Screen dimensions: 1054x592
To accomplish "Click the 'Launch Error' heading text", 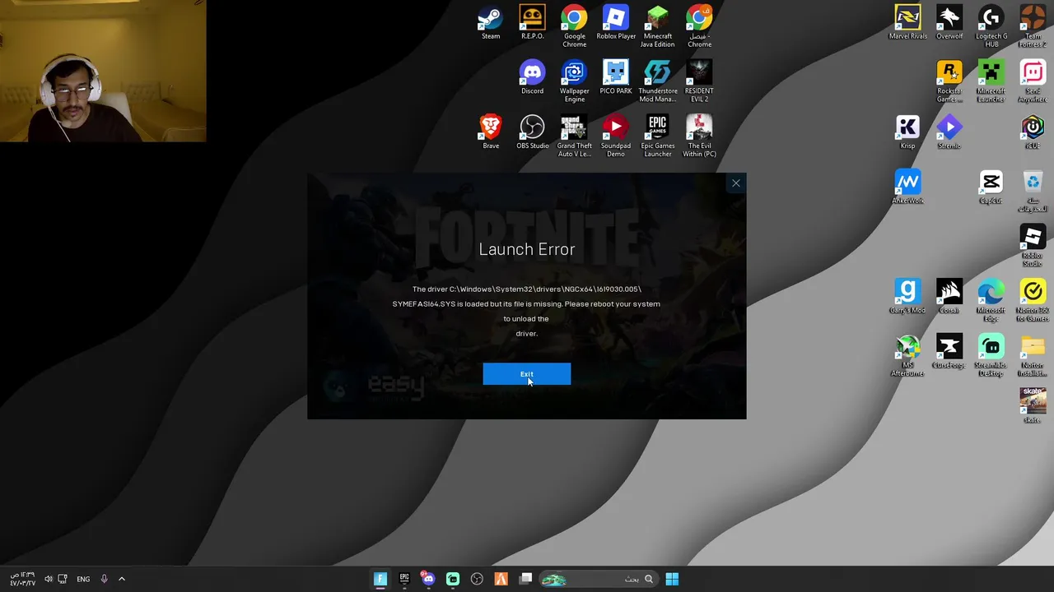I will 527,249.
